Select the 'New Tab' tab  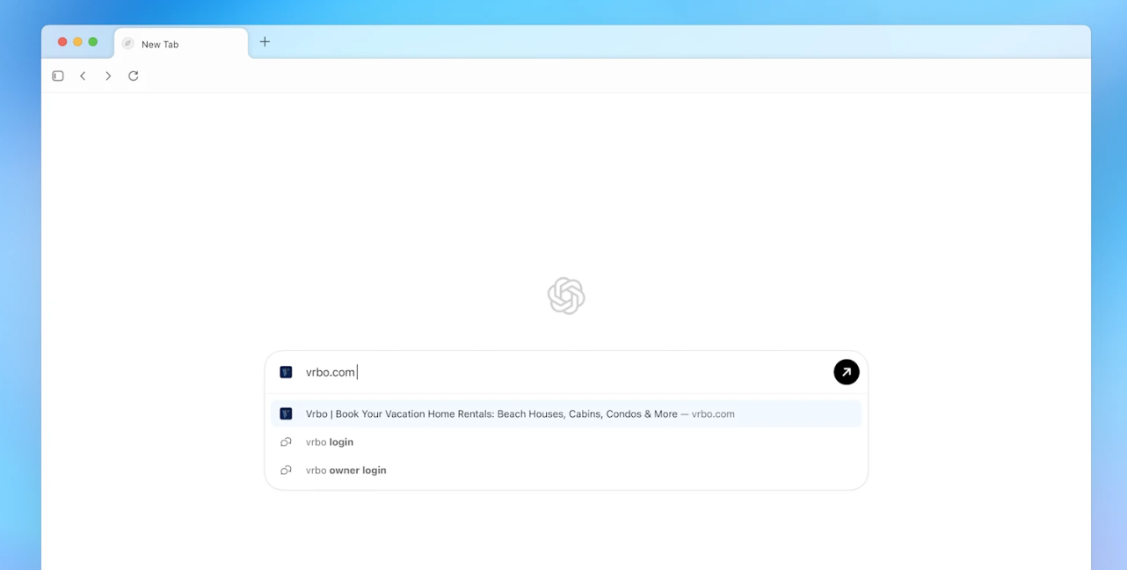point(180,44)
